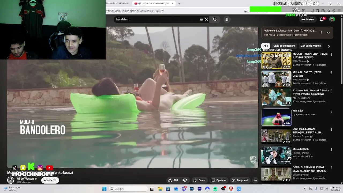Subscribe with the Abonneren button
Screen dimensions: 343x193
click(x=50, y=180)
